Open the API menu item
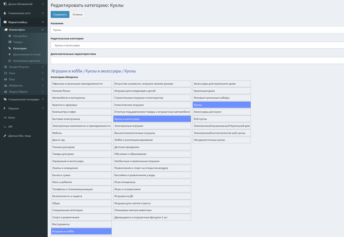Viewport: 344px width, 237px height. point(24,127)
